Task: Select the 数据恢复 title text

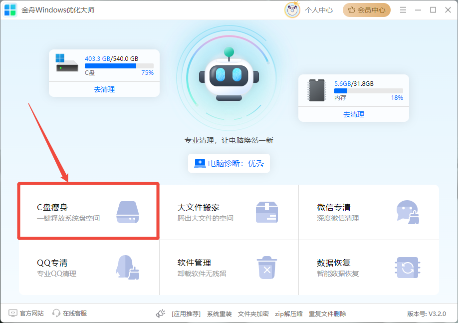Action: pos(334,263)
